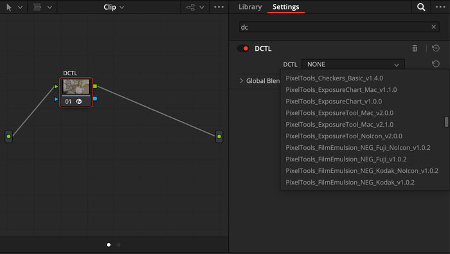Click the node graph output connector
The image size is (450, 254).
[219, 136]
